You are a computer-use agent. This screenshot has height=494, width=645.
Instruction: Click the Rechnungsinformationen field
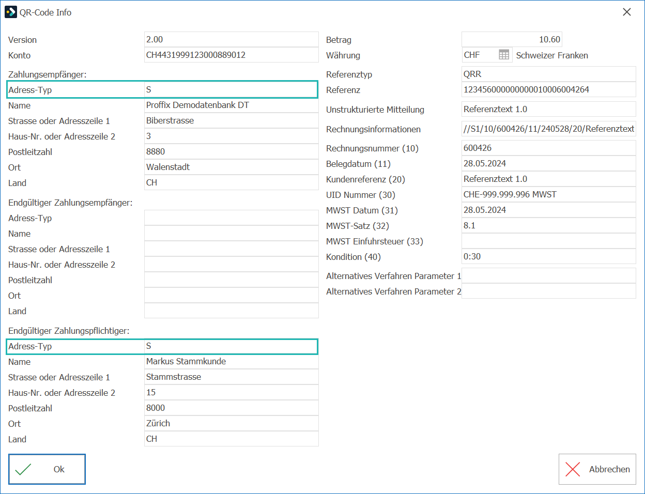[x=549, y=129]
